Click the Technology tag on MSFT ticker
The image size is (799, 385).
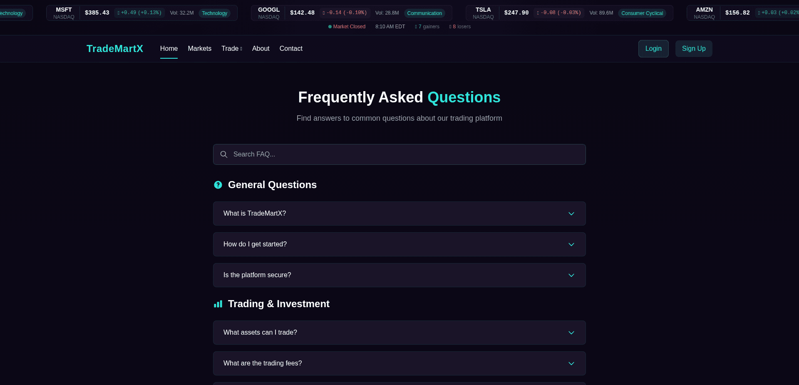pyautogui.click(x=214, y=13)
